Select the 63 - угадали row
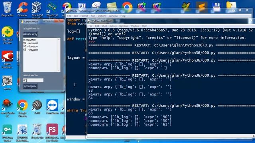255x143 pixels. [x=40, y=50]
